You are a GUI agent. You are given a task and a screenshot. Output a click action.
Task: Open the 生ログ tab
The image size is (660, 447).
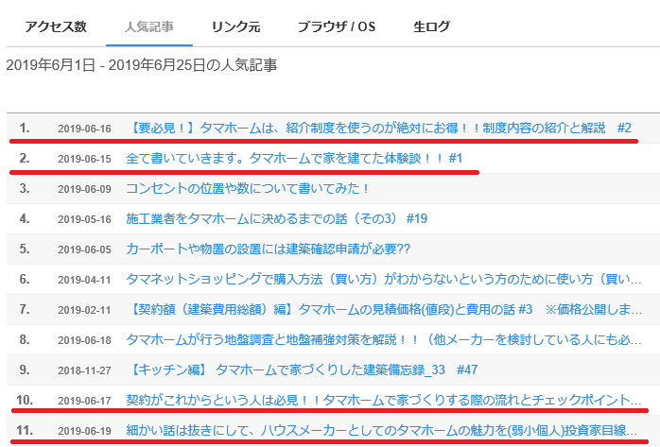pyautogui.click(x=431, y=26)
